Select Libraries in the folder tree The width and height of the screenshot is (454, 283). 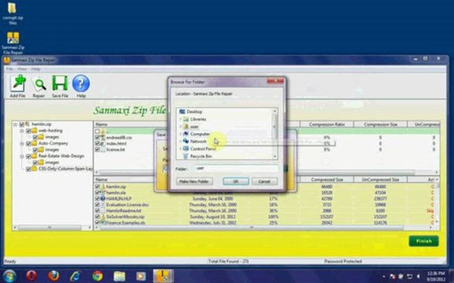click(198, 119)
